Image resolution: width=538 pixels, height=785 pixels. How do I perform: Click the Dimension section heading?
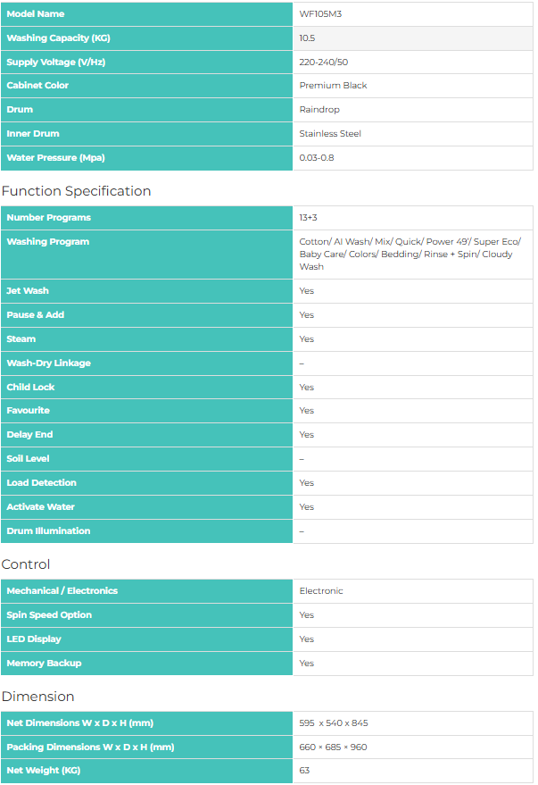pos(37,697)
